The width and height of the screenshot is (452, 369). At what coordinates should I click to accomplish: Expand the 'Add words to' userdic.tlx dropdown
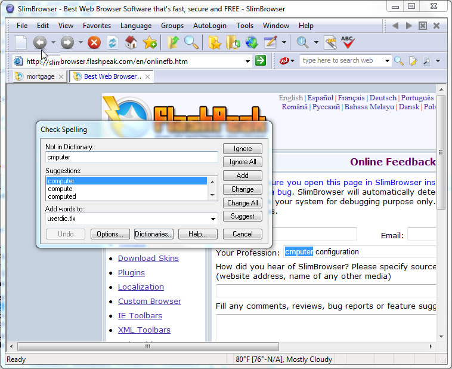tap(213, 219)
